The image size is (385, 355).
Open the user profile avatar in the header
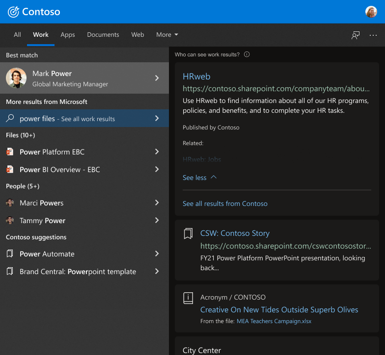[371, 12]
